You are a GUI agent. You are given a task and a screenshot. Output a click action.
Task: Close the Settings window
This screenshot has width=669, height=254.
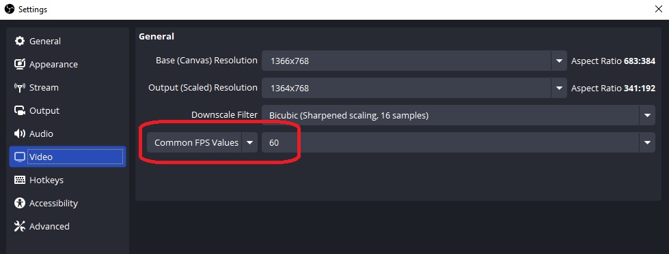point(658,10)
